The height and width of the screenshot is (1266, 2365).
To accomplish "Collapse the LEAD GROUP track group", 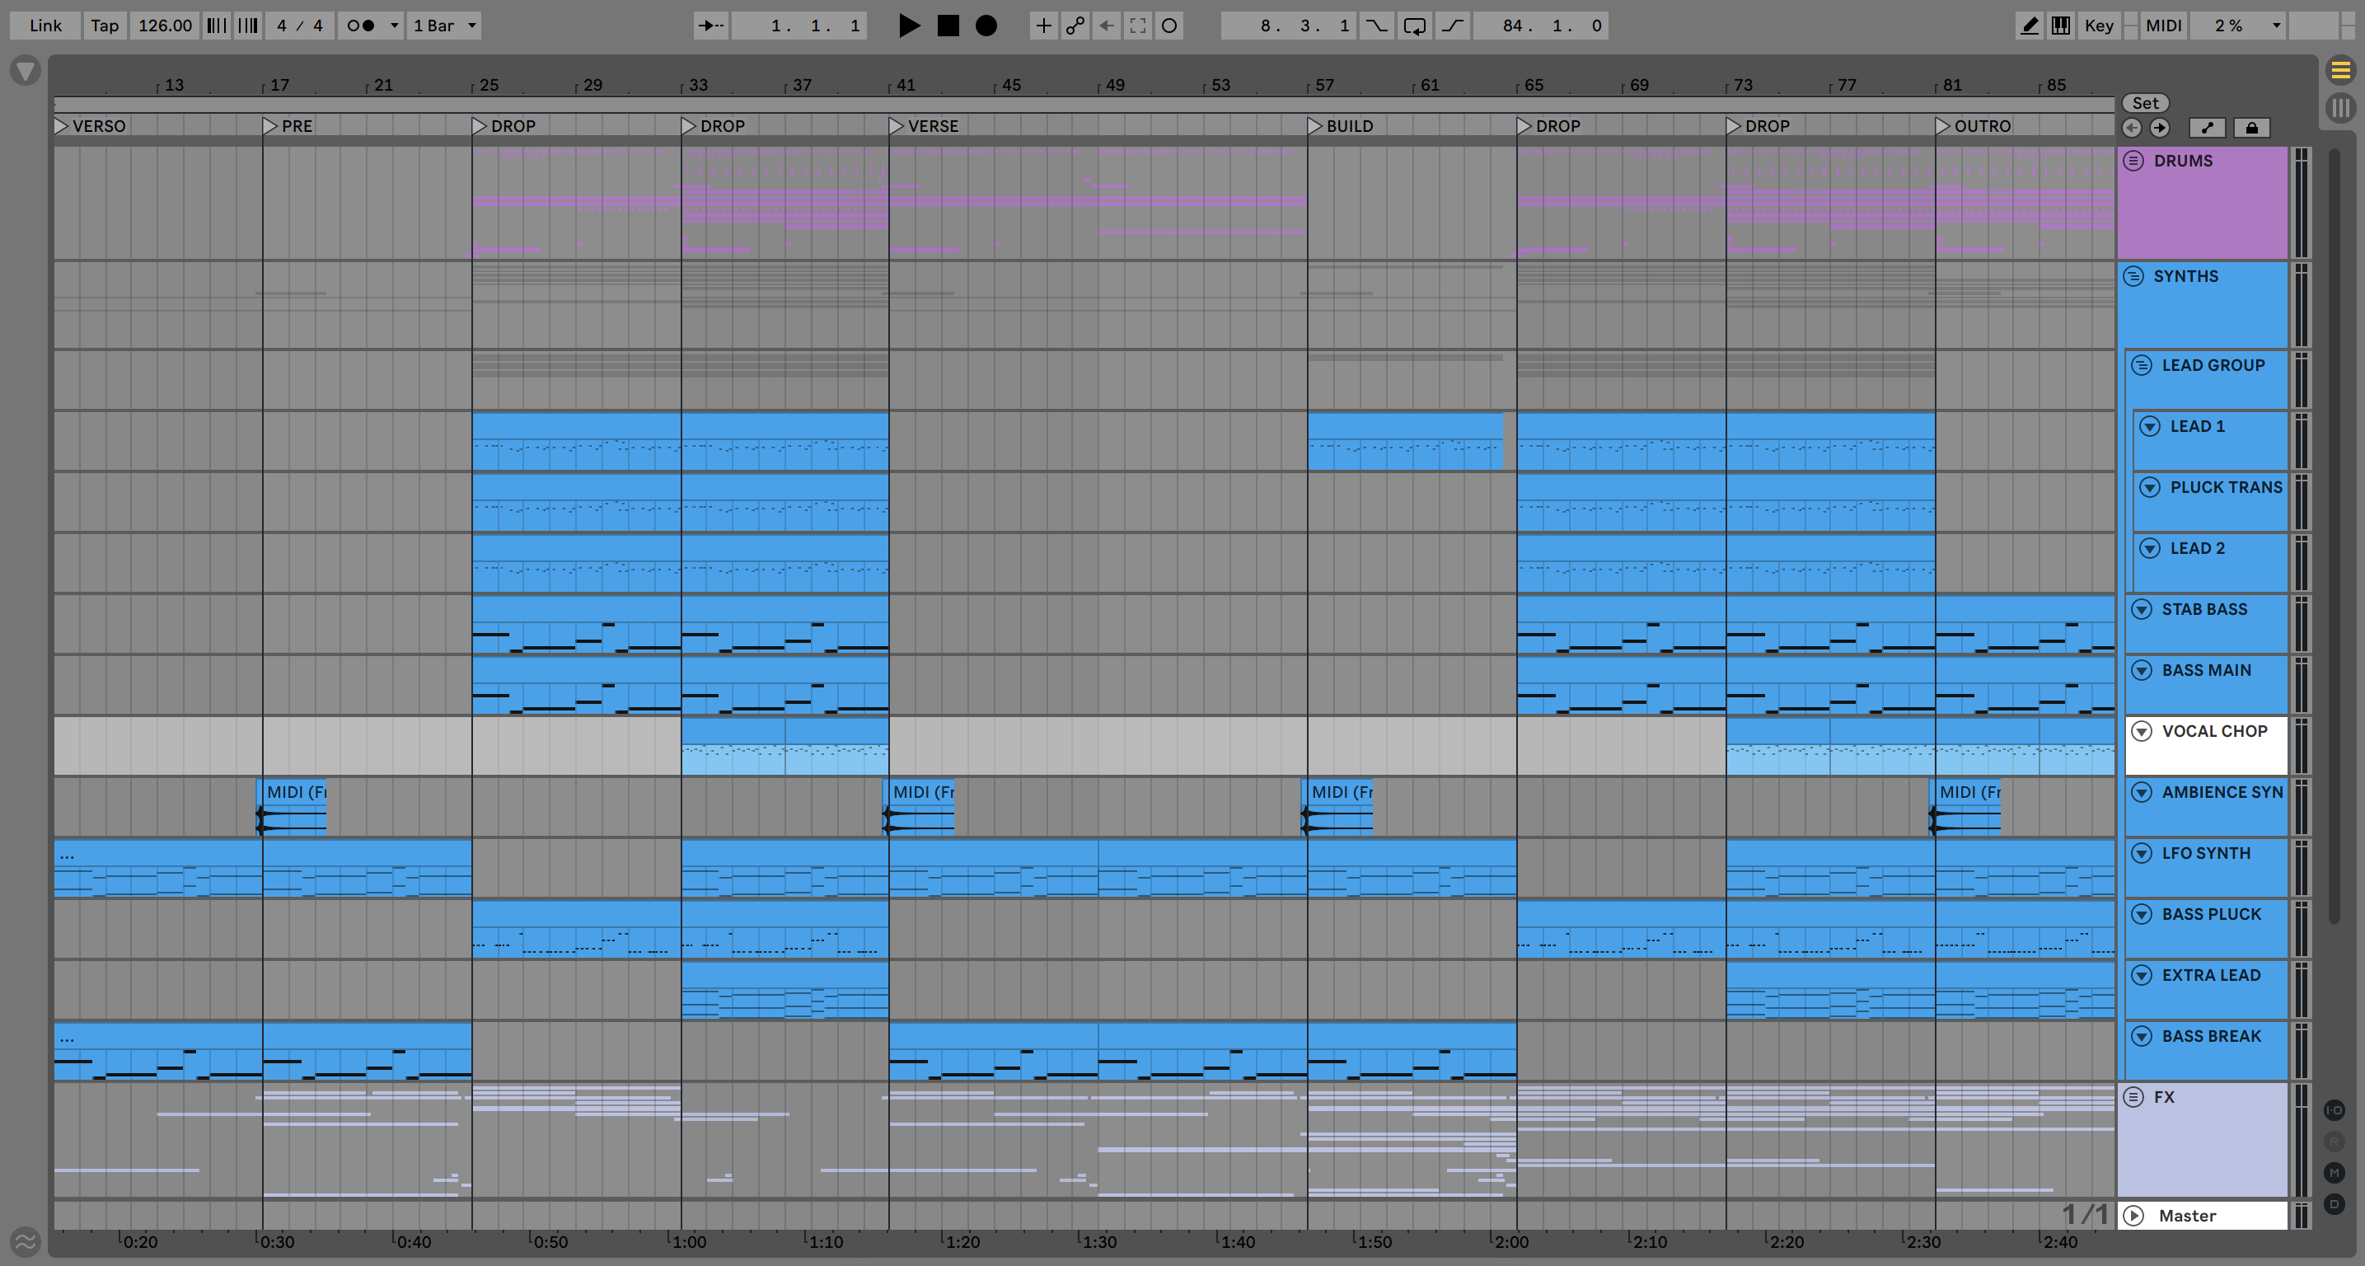I will pos(2141,365).
